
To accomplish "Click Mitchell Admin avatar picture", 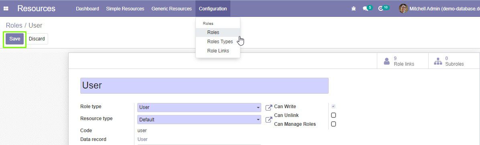I will (x=403, y=8).
